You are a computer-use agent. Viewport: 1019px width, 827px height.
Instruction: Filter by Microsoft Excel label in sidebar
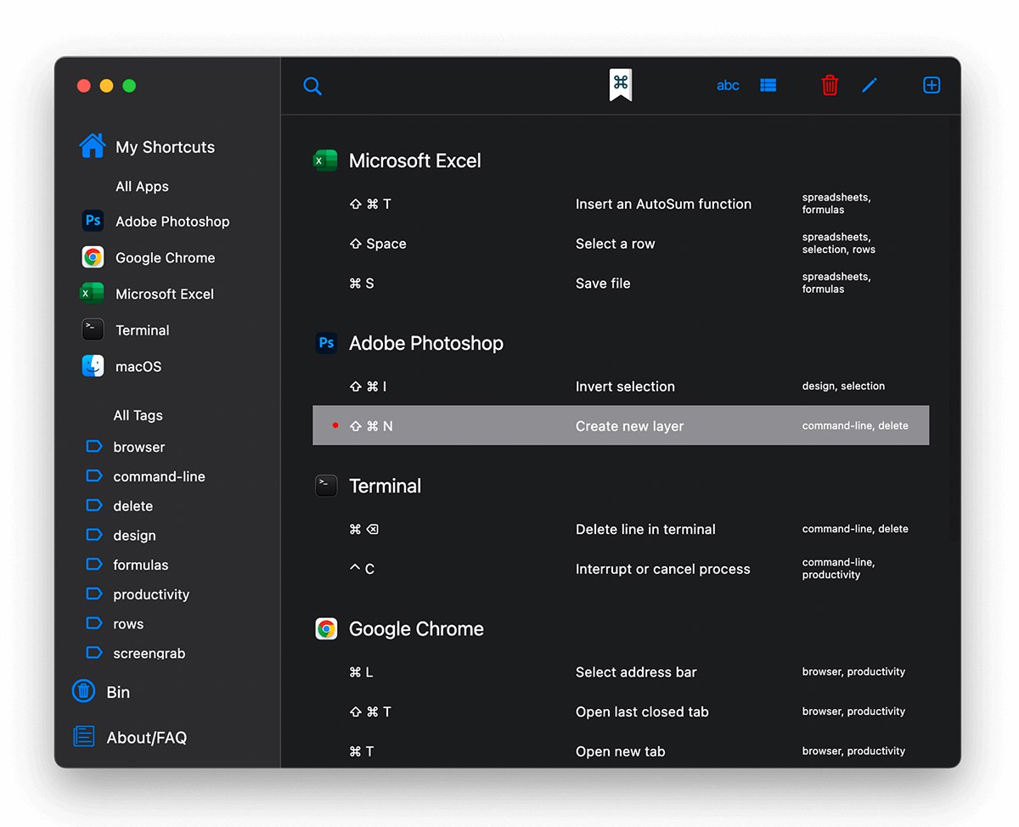point(165,294)
